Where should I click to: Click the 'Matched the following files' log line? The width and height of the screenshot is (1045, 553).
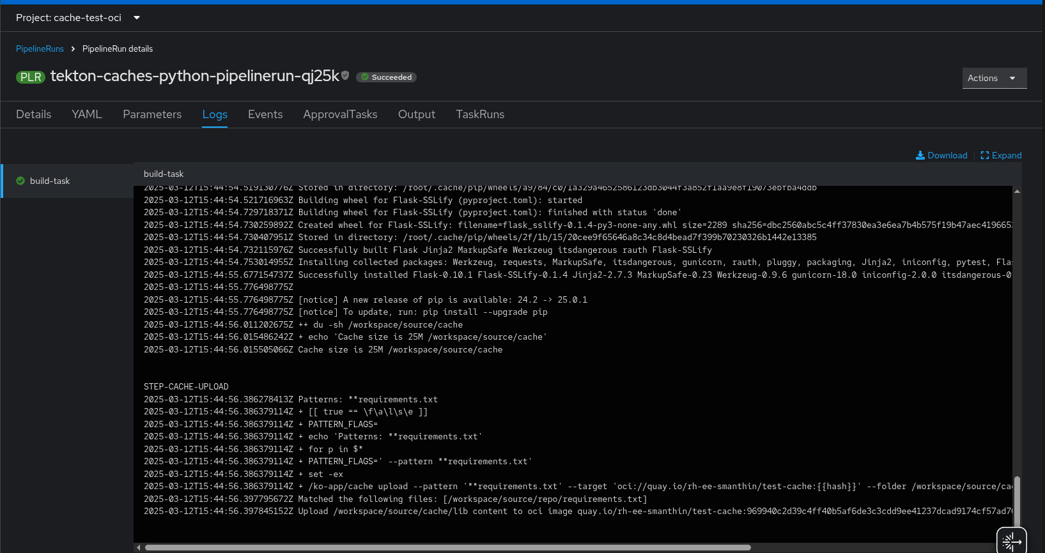tap(396, 499)
